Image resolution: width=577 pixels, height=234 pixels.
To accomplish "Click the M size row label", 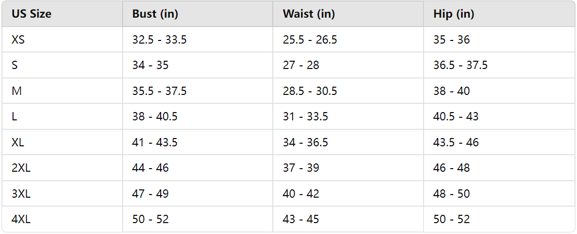I will click(x=16, y=91).
